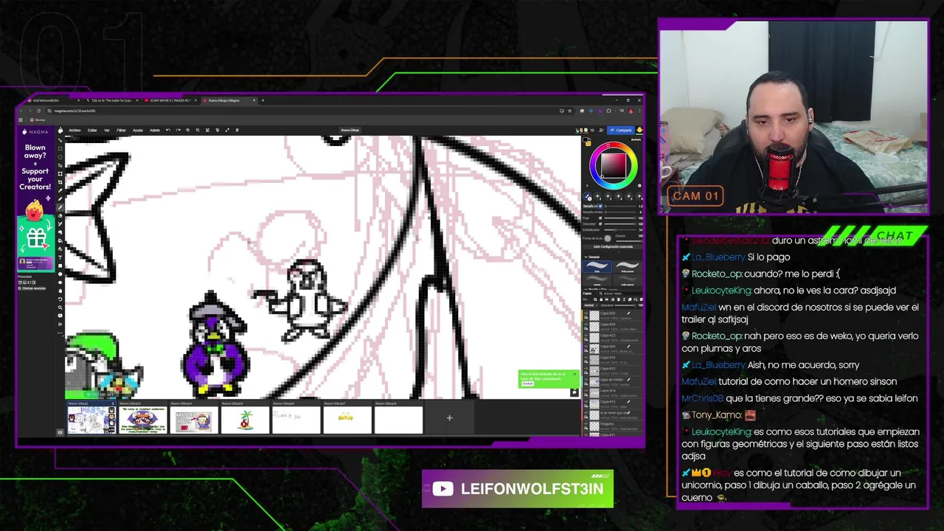Adjust the Estabilizador slider
The height and width of the screenshot is (531, 944).
click(x=620, y=230)
